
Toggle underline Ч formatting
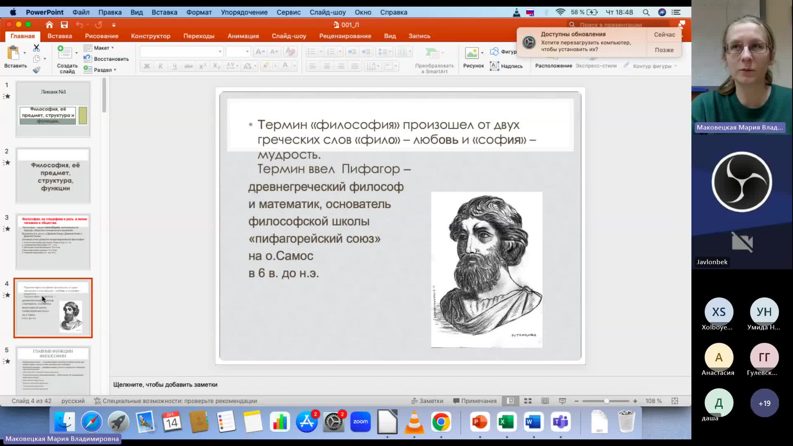175,66
